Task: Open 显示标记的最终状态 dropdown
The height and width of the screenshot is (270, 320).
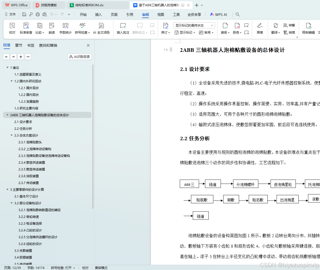Action: point(194,25)
